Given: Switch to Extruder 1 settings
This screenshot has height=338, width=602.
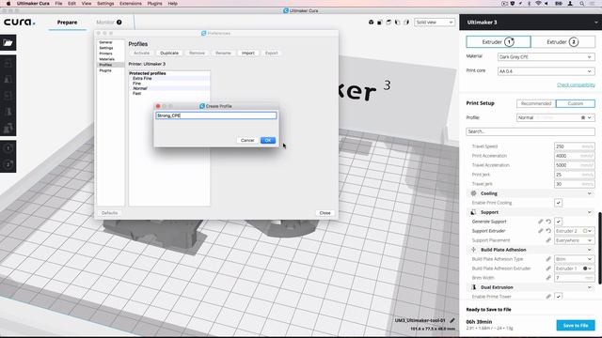Looking at the screenshot, I should pyautogui.click(x=499, y=41).
